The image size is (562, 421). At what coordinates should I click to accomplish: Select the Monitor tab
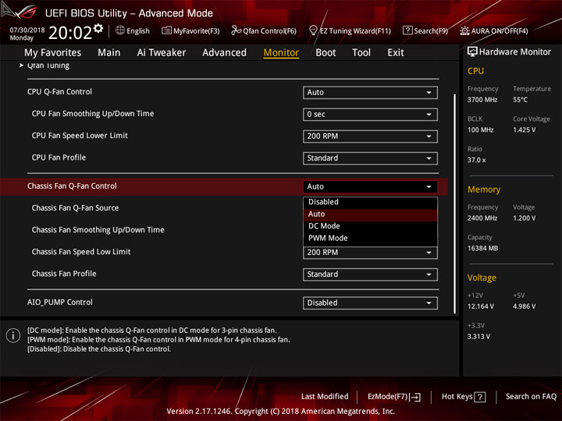point(281,53)
